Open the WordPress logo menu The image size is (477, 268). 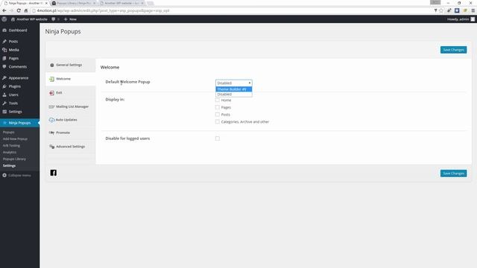click(4, 19)
